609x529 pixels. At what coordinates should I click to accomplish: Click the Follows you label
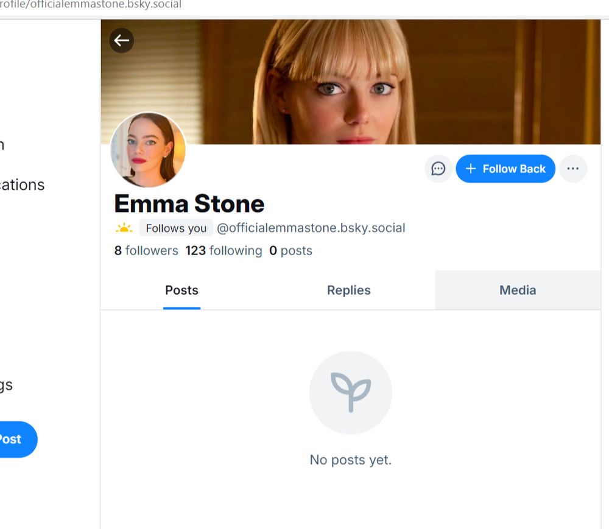coord(176,228)
